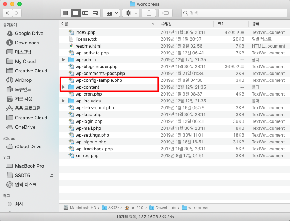Switch to gallery view
The image size is (290, 221).
click(x=95, y=13)
